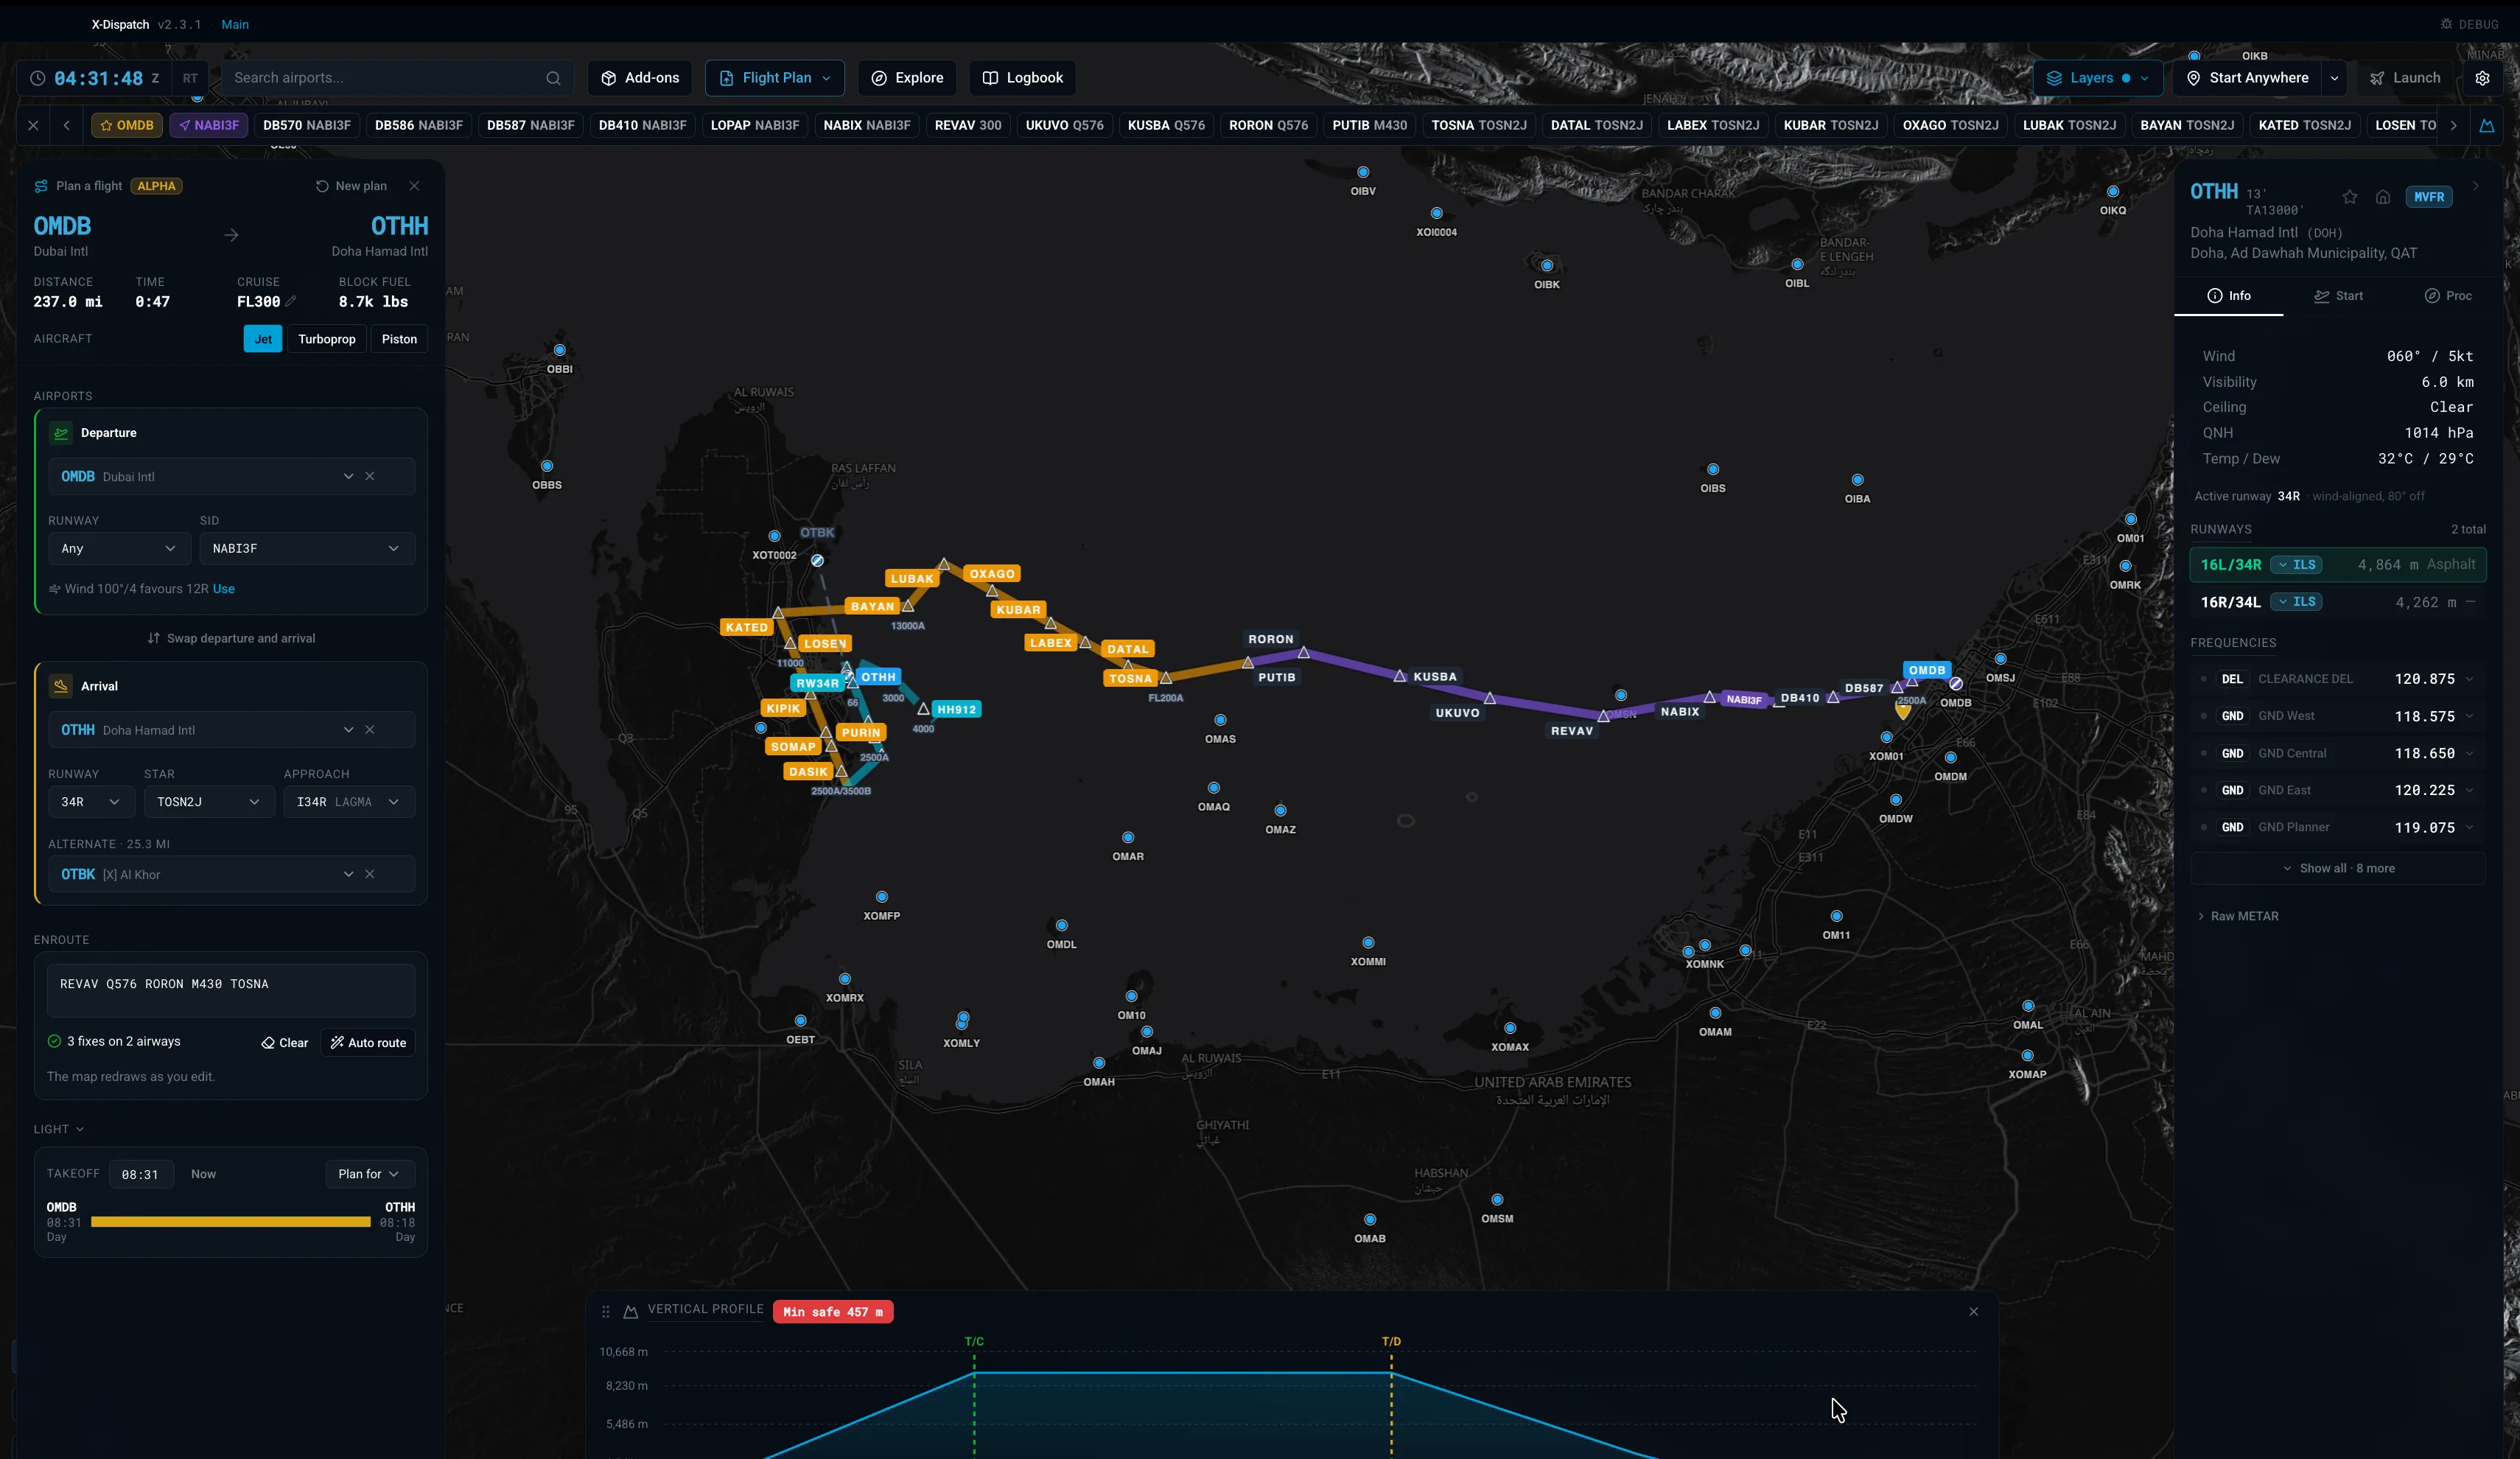
Task: Switch to OTHH Proc tab
Action: [2447, 296]
